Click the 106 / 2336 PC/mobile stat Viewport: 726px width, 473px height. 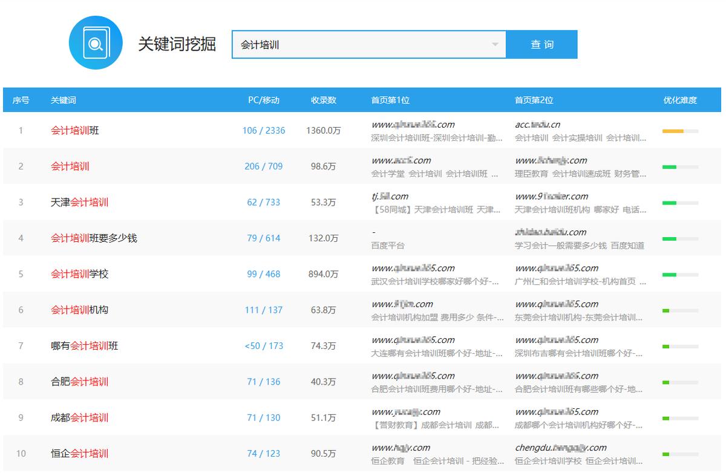click(264, 130)
